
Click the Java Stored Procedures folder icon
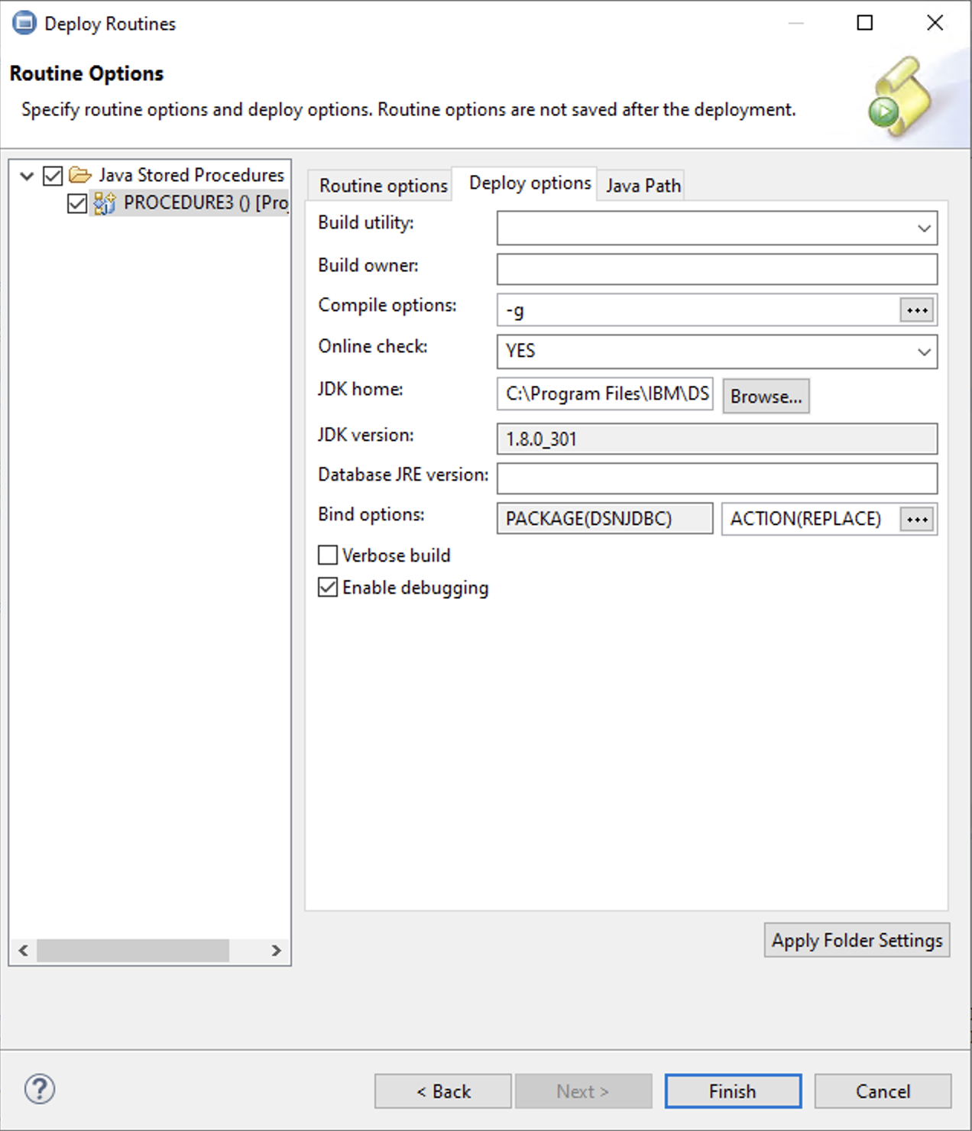(80, 176)
